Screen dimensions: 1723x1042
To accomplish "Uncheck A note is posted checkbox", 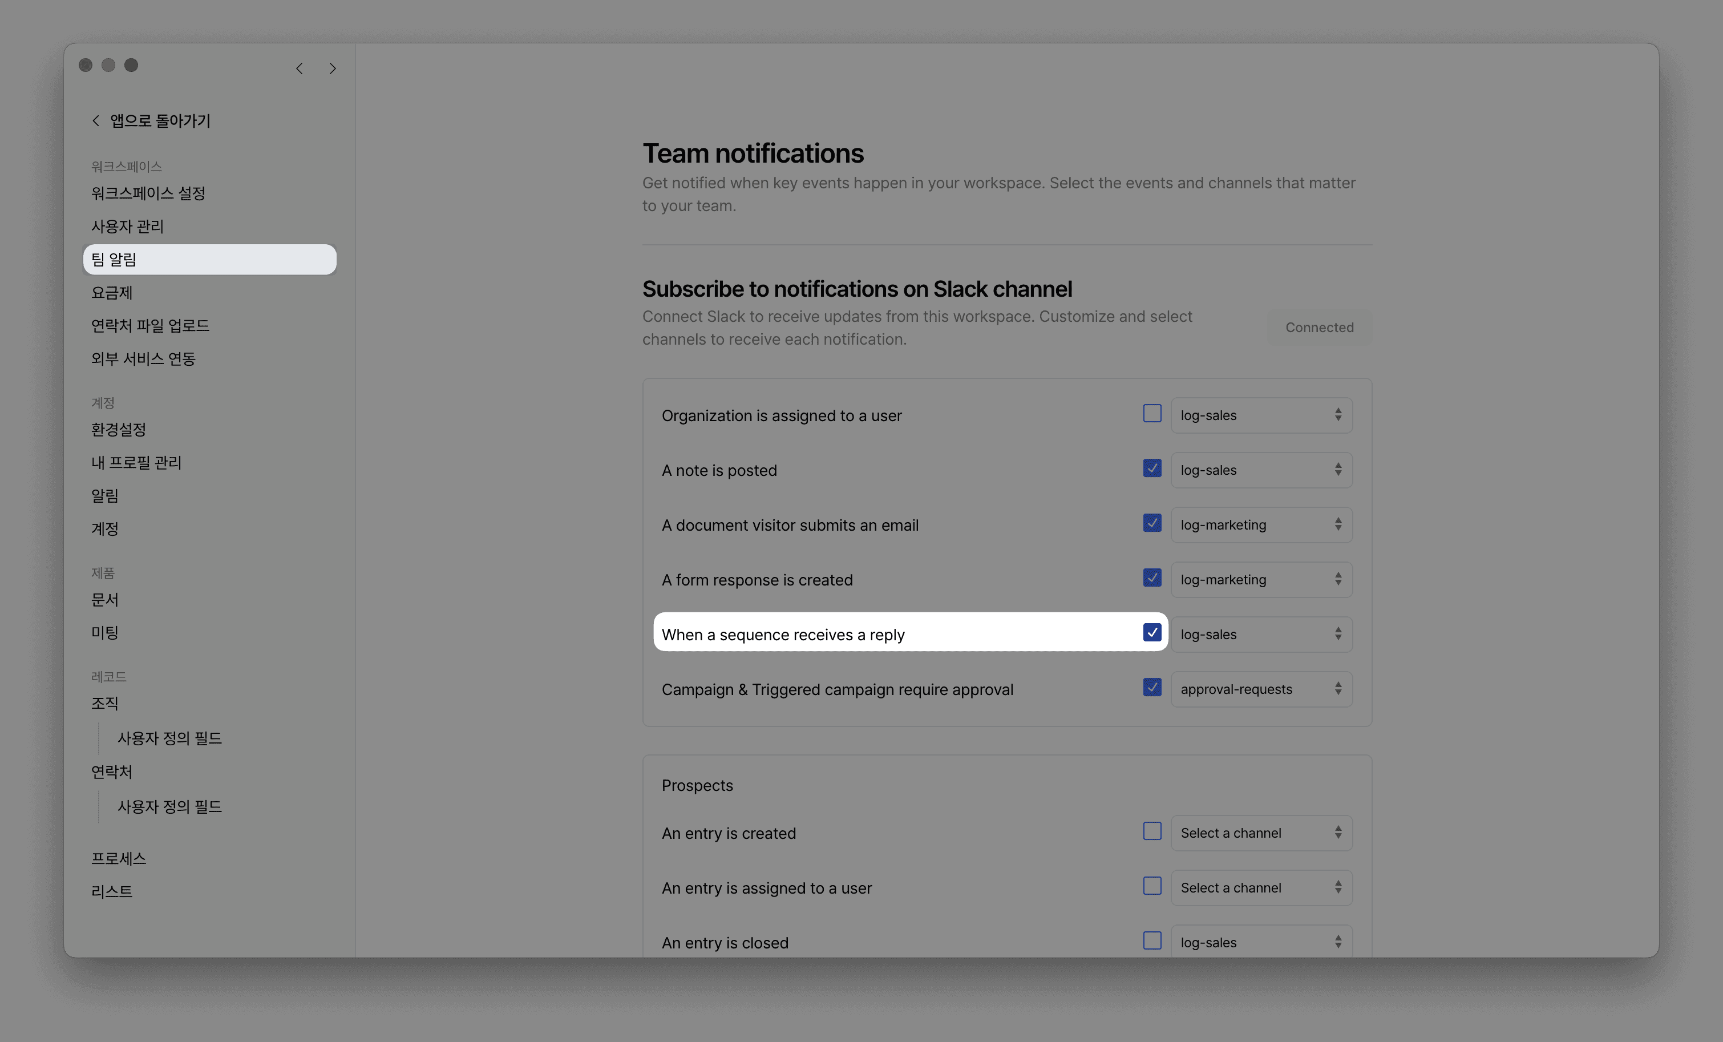I will 1152,469.
